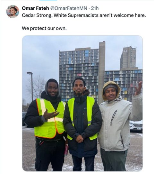The image size is (154, 174).
Task: Click the active tab's blue underline
Action: tap(48, 0)
